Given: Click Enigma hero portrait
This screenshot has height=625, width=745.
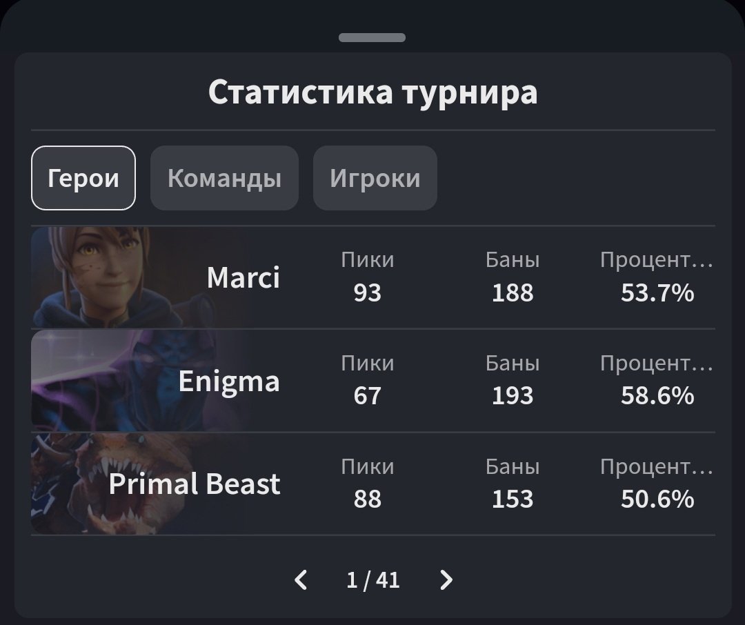Looking at the screenshot, I should point(90,381).
